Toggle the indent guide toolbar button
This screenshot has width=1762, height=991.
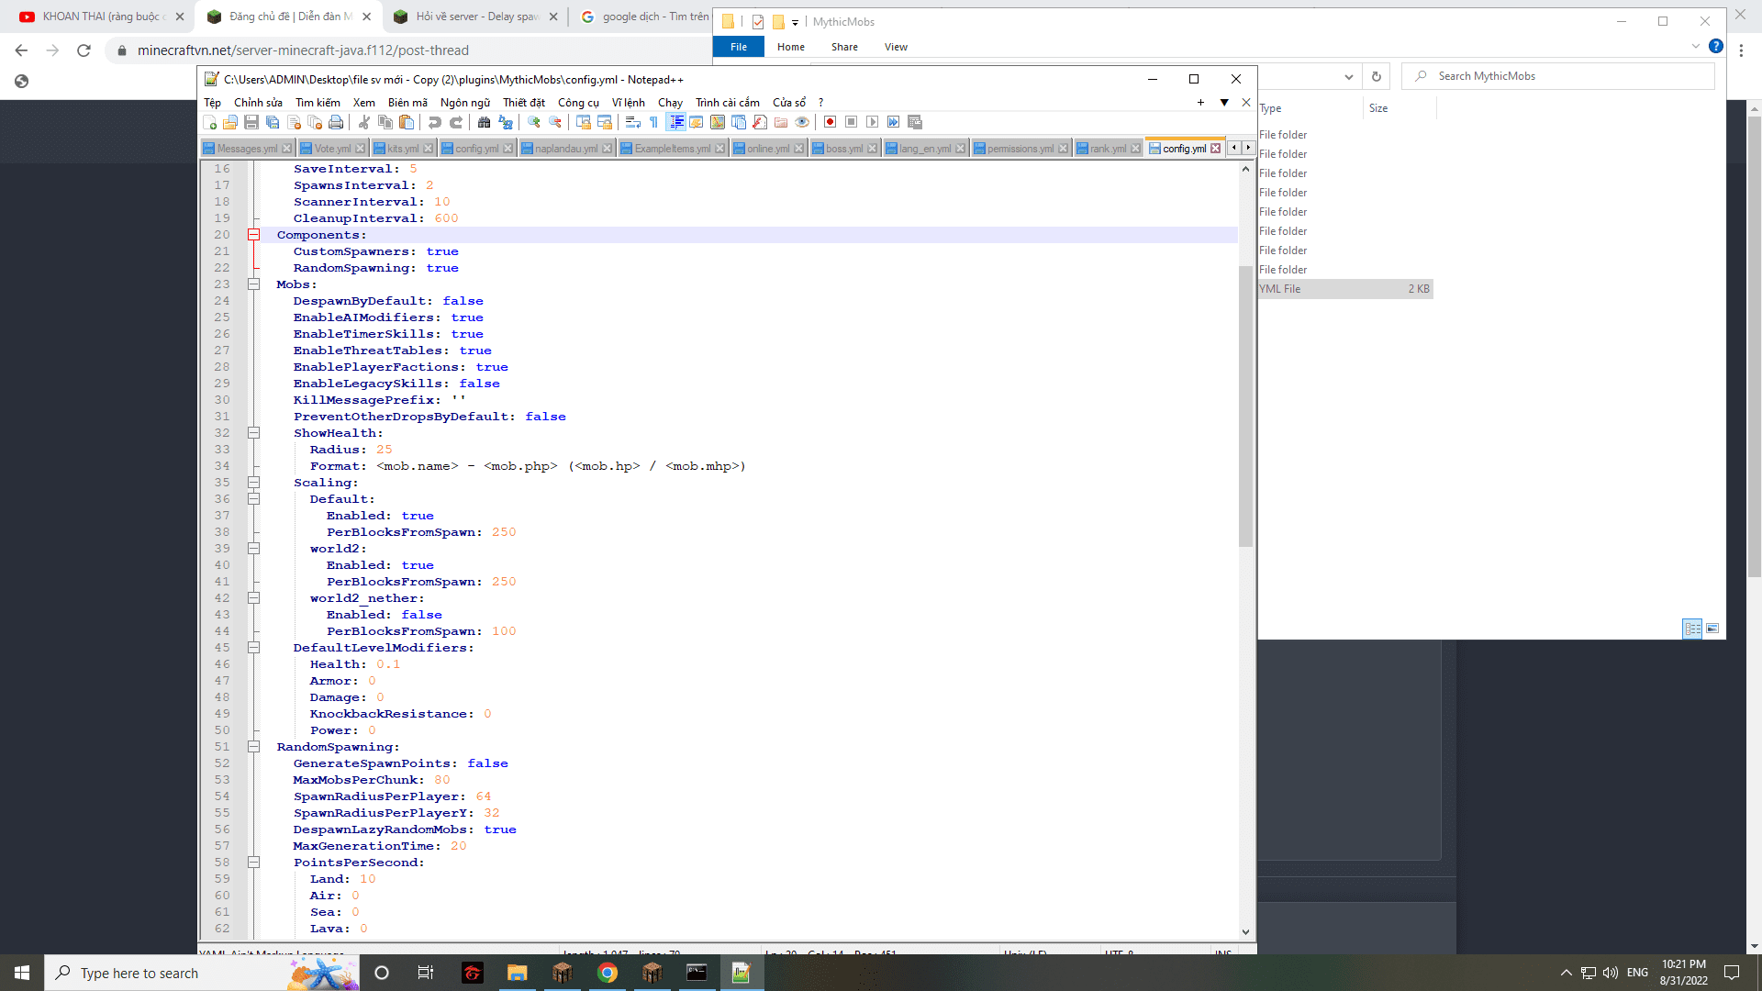click(676, 122)
